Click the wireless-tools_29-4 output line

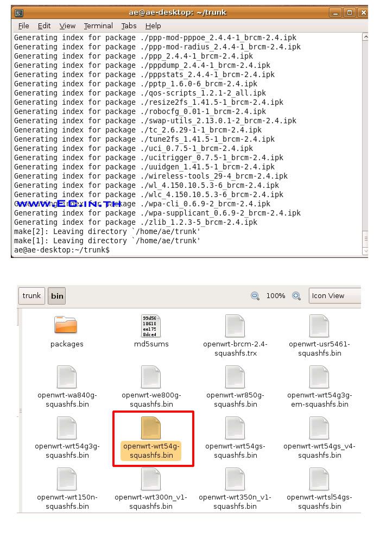pos(151,176)
